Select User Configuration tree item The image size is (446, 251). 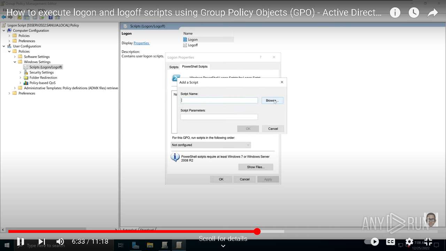pyautogui.click(x=27, y=46)
